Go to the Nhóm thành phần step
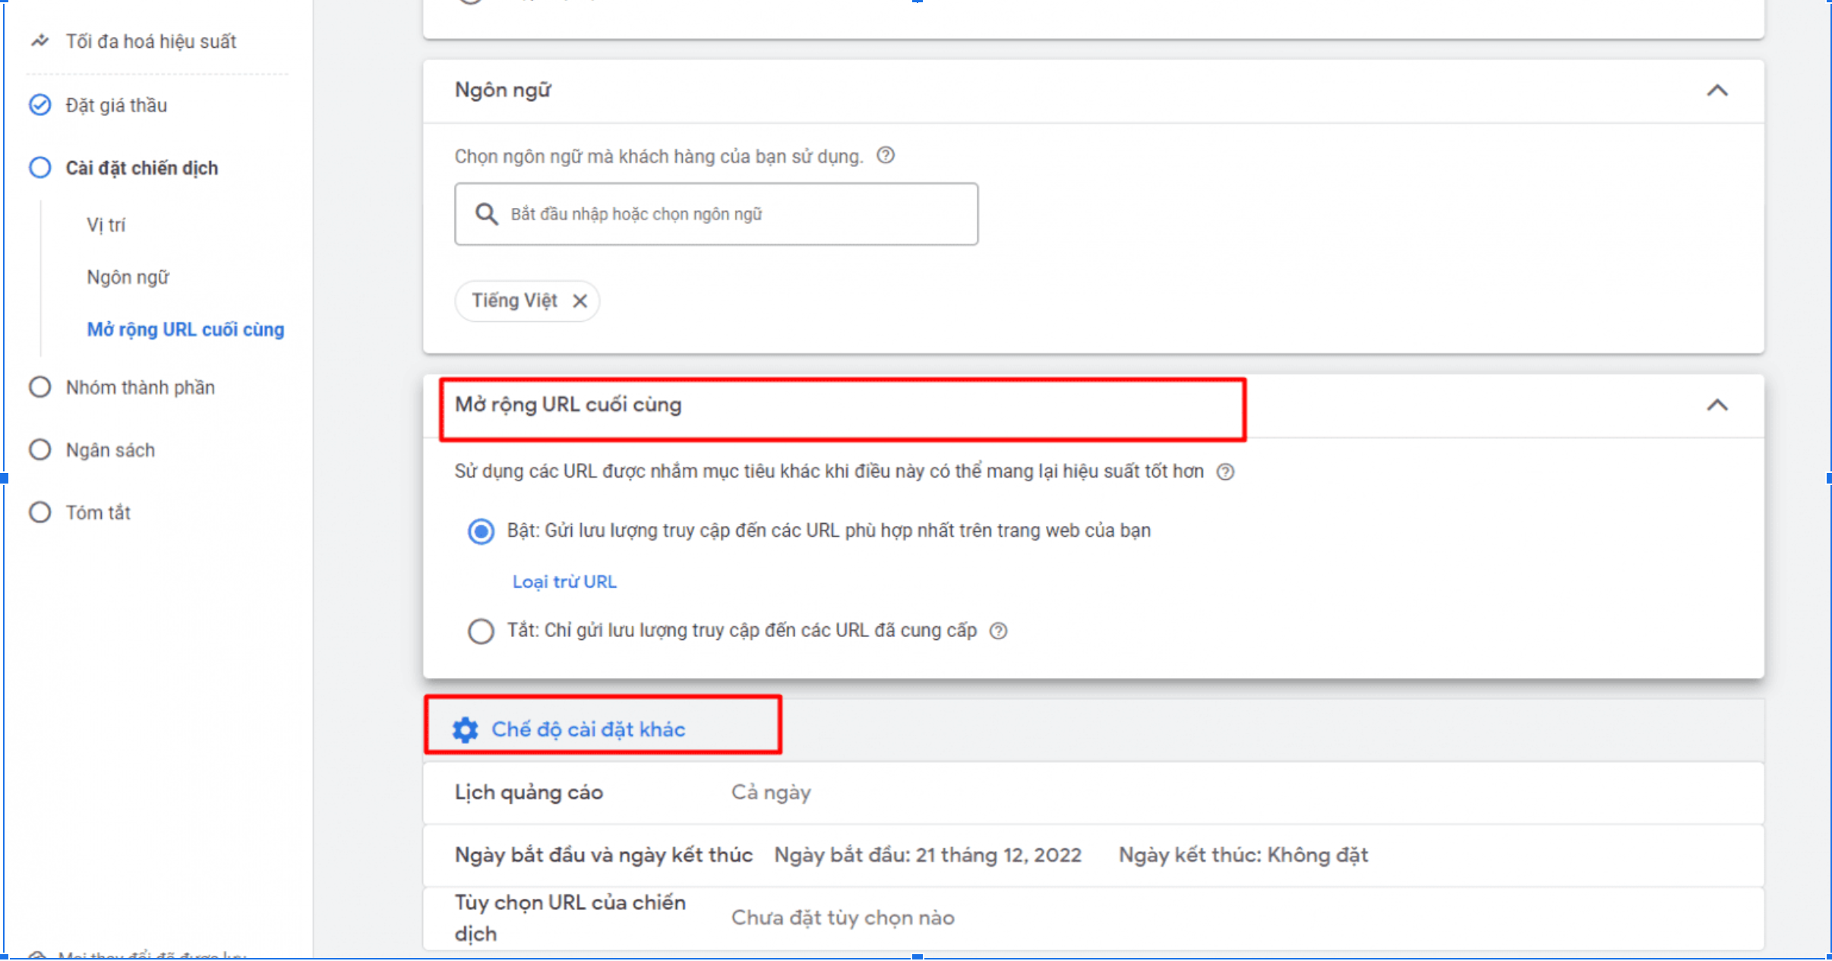This screenshot has height=961, width=1832. (141, 387)
